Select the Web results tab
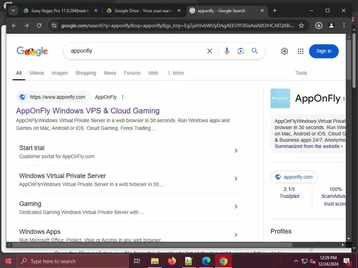Viewport: 358px width, 268px height. pyautogui.click(x=153, y=73)
